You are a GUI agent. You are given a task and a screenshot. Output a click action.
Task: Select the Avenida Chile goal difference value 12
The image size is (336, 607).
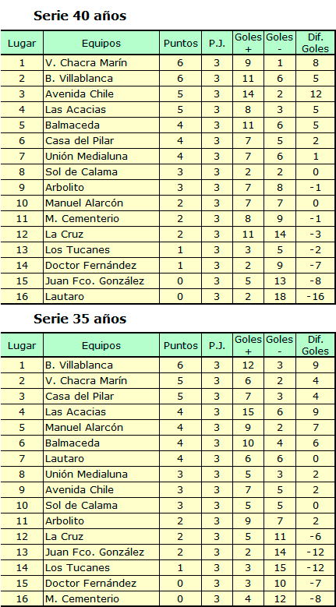tap(316, 94)
